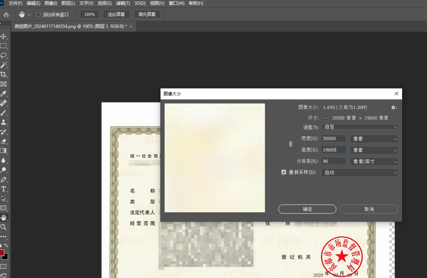This screenshot has height=278, width=427.
Task: Select the Eraser tool
Action: (x=4, y=141)
